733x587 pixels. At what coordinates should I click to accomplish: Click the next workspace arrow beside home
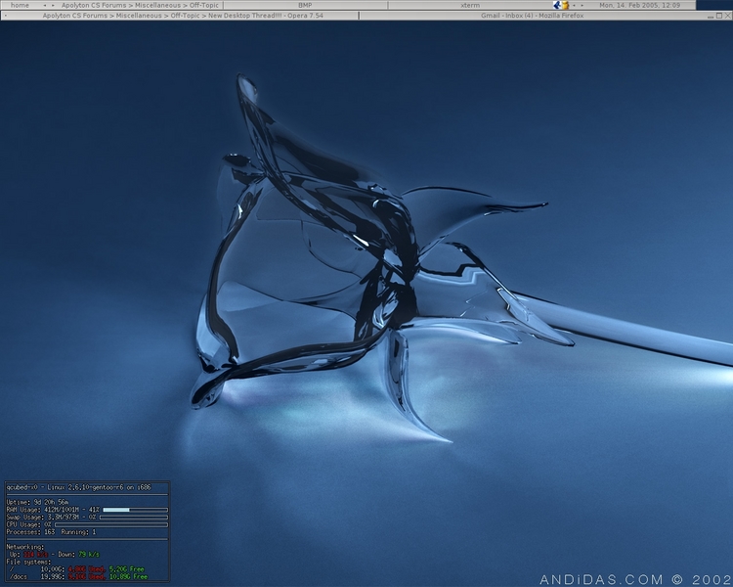[52, 5]
